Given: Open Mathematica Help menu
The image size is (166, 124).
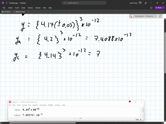Looking at the screenshot, I should pos(63,105).
